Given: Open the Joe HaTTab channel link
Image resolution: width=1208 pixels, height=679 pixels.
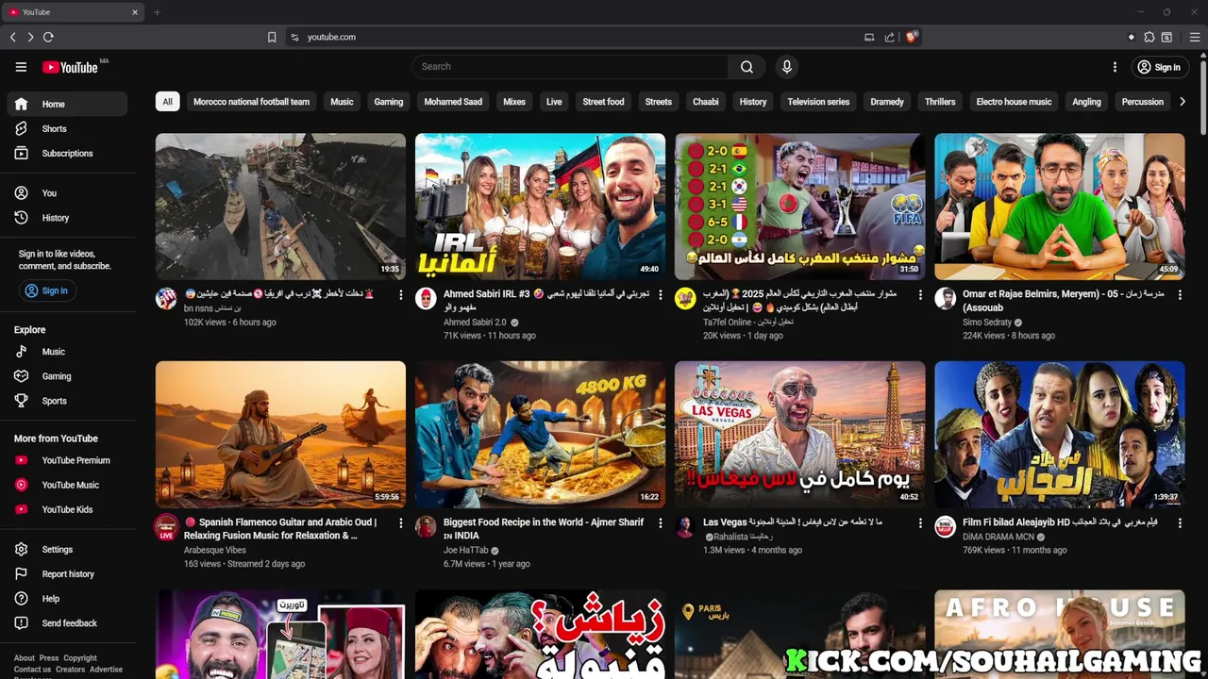Looking at the screenshot, I should tap(466, 550).
